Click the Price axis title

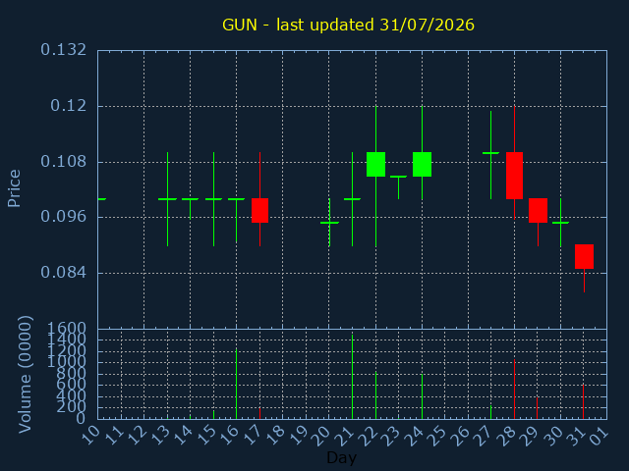pyautogui.click(x=14, y=188)
